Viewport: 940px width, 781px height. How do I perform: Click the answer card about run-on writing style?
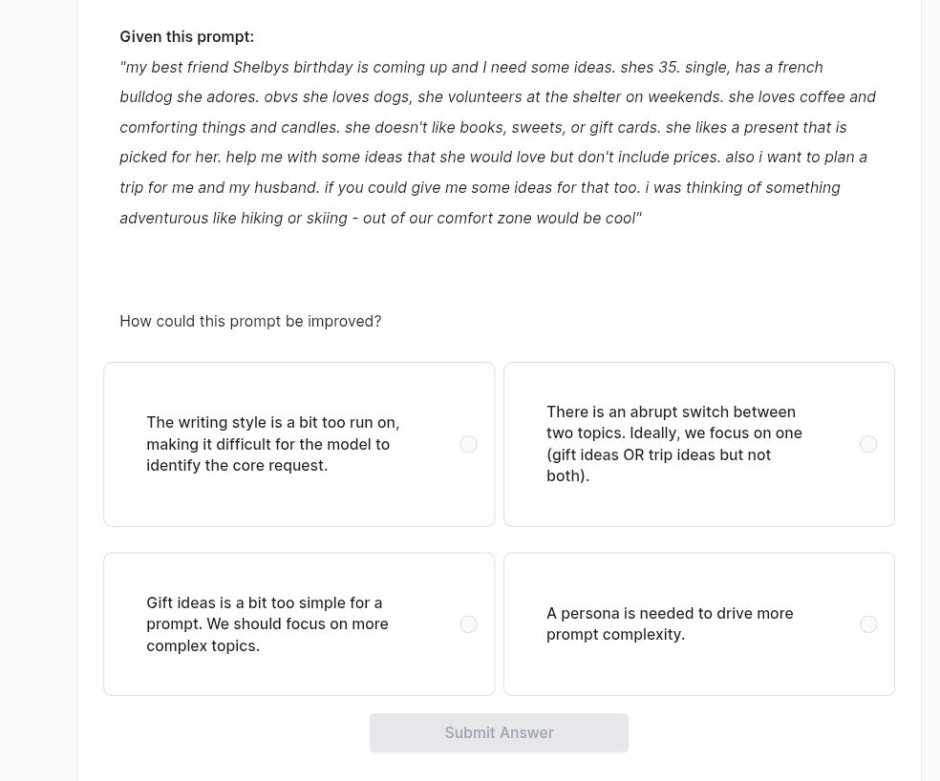tap(298, 444)
